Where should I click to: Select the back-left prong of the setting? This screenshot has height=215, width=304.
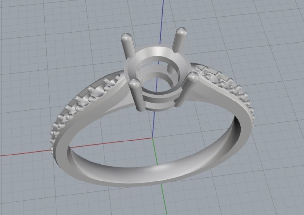point(128,46)
